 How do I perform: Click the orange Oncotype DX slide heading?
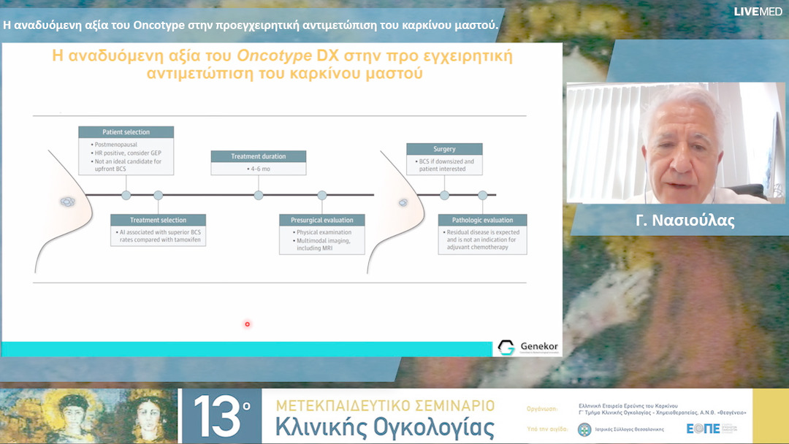coord(281,64)
